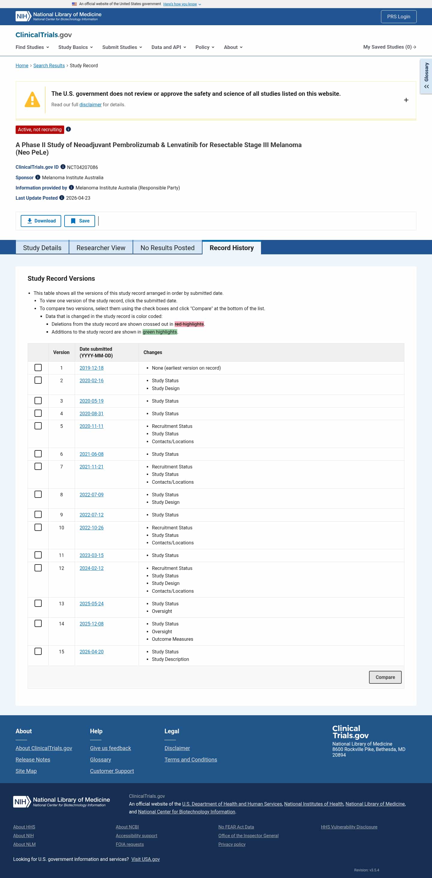
Task: Click the info icon next to Active, not recruiting
Action: [x=68, y=129]
